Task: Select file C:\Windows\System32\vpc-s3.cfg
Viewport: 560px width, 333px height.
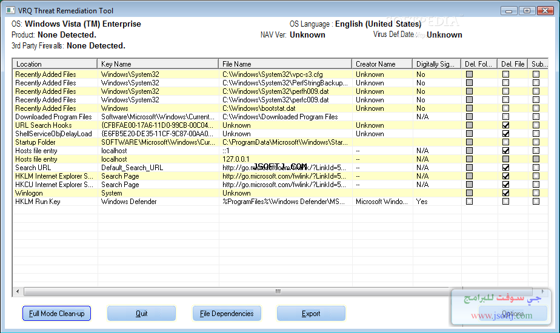Action: point(273,74)
